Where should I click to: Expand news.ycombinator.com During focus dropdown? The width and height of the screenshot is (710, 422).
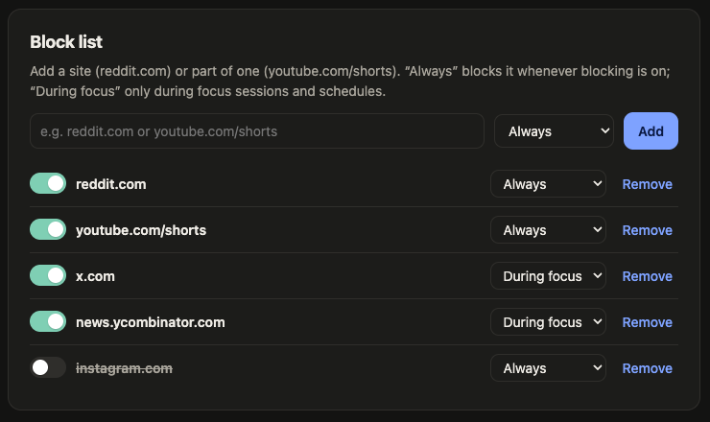pos(548,322)
